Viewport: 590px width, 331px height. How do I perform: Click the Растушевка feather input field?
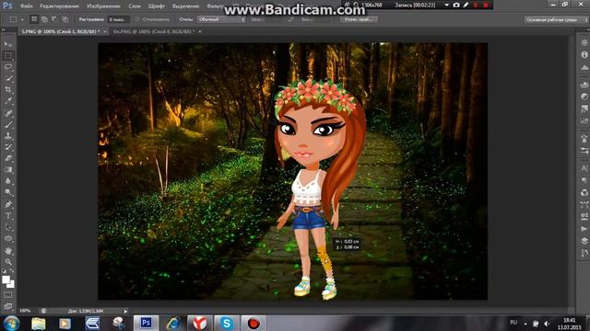[118, 19]
